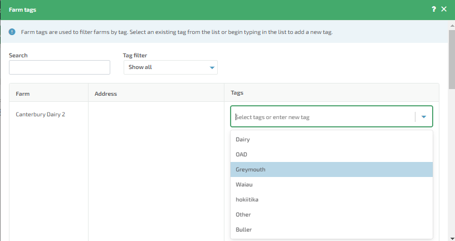The width and height of the screenshot is (455, 241).
Task: Click the Farm tags dialog title
Action: coord(23,9)
